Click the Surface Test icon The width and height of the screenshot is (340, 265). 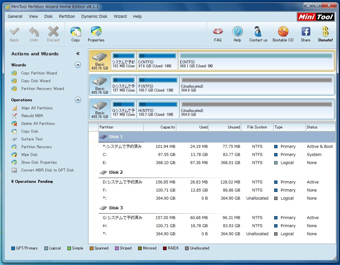[14, 139]
